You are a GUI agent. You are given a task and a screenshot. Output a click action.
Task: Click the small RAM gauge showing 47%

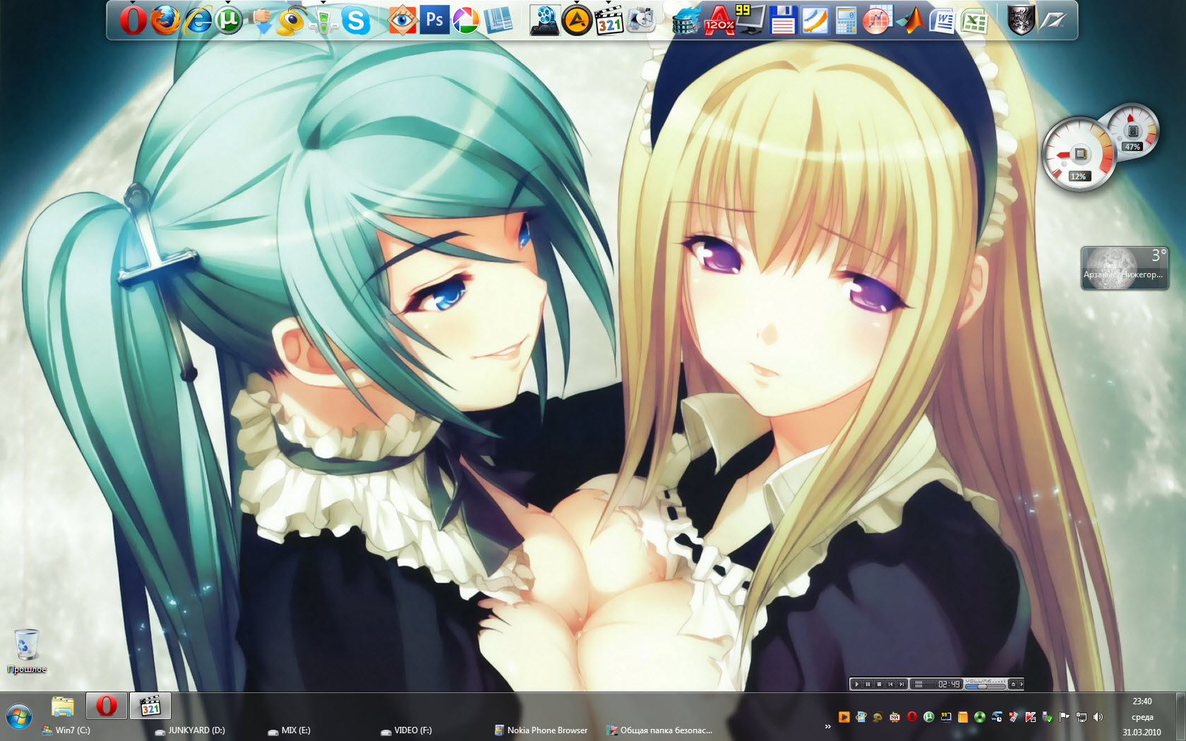tap(1132, 131)
